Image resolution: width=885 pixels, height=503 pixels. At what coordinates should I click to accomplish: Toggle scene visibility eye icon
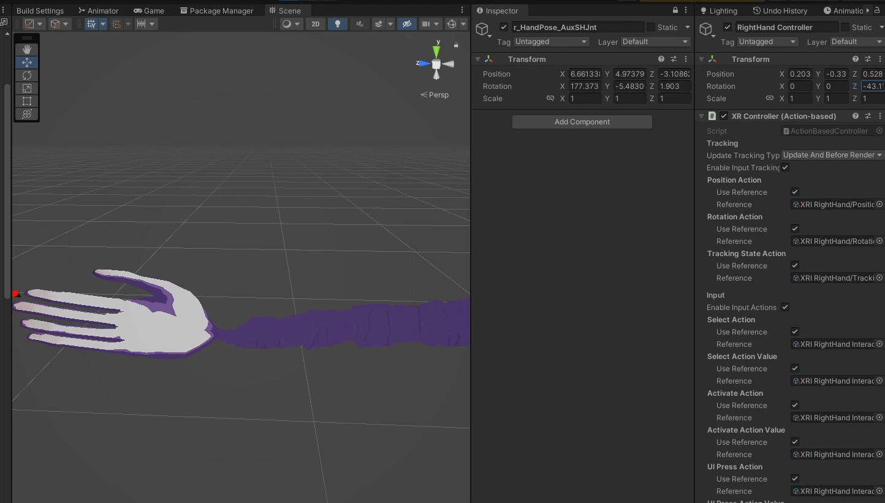click(x=406, y=24)
